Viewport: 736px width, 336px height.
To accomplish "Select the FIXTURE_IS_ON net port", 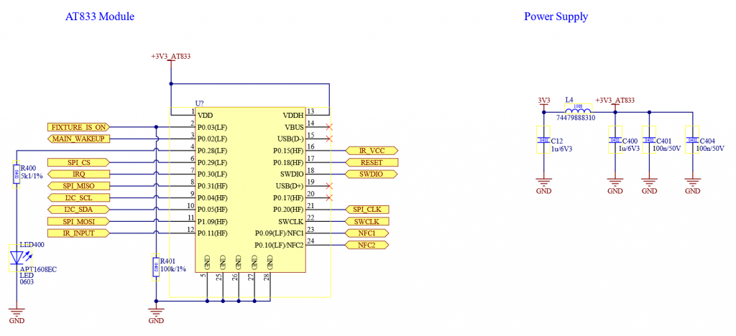I will [79, 126].
